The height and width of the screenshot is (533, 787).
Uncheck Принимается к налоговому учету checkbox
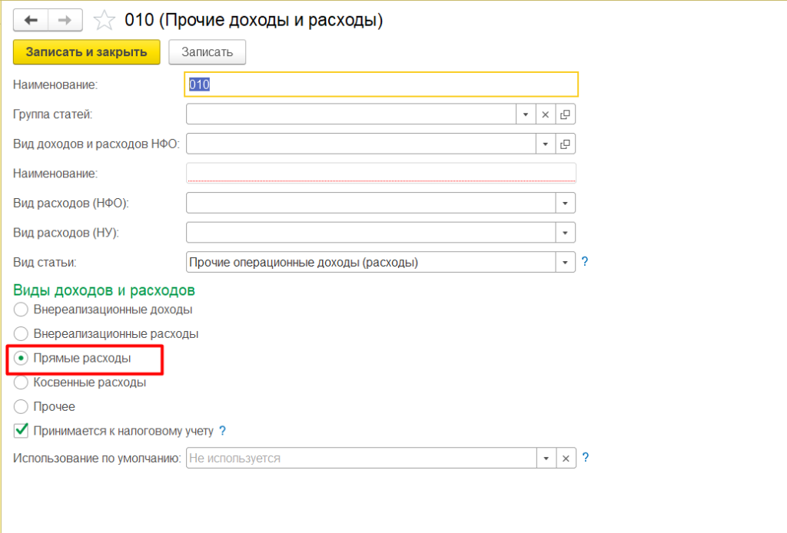[22, 431]
